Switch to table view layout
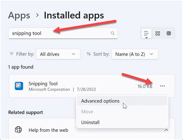 169,34
